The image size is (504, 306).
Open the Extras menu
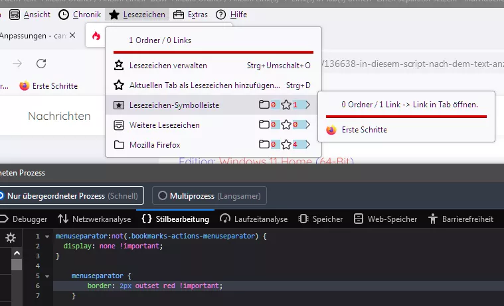tap(190, 14)
